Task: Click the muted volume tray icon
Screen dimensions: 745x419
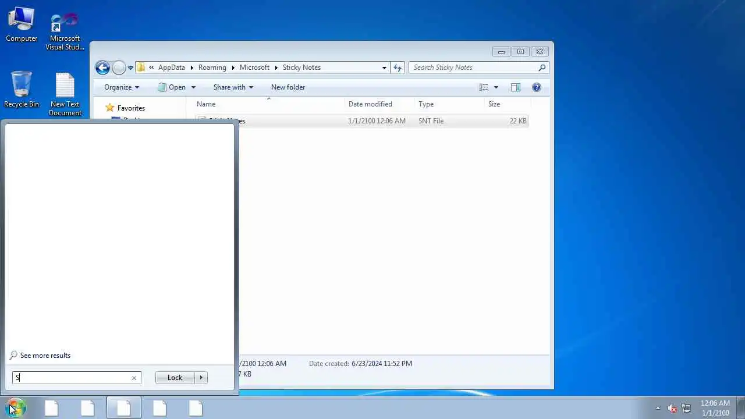Action: point(672,408)
